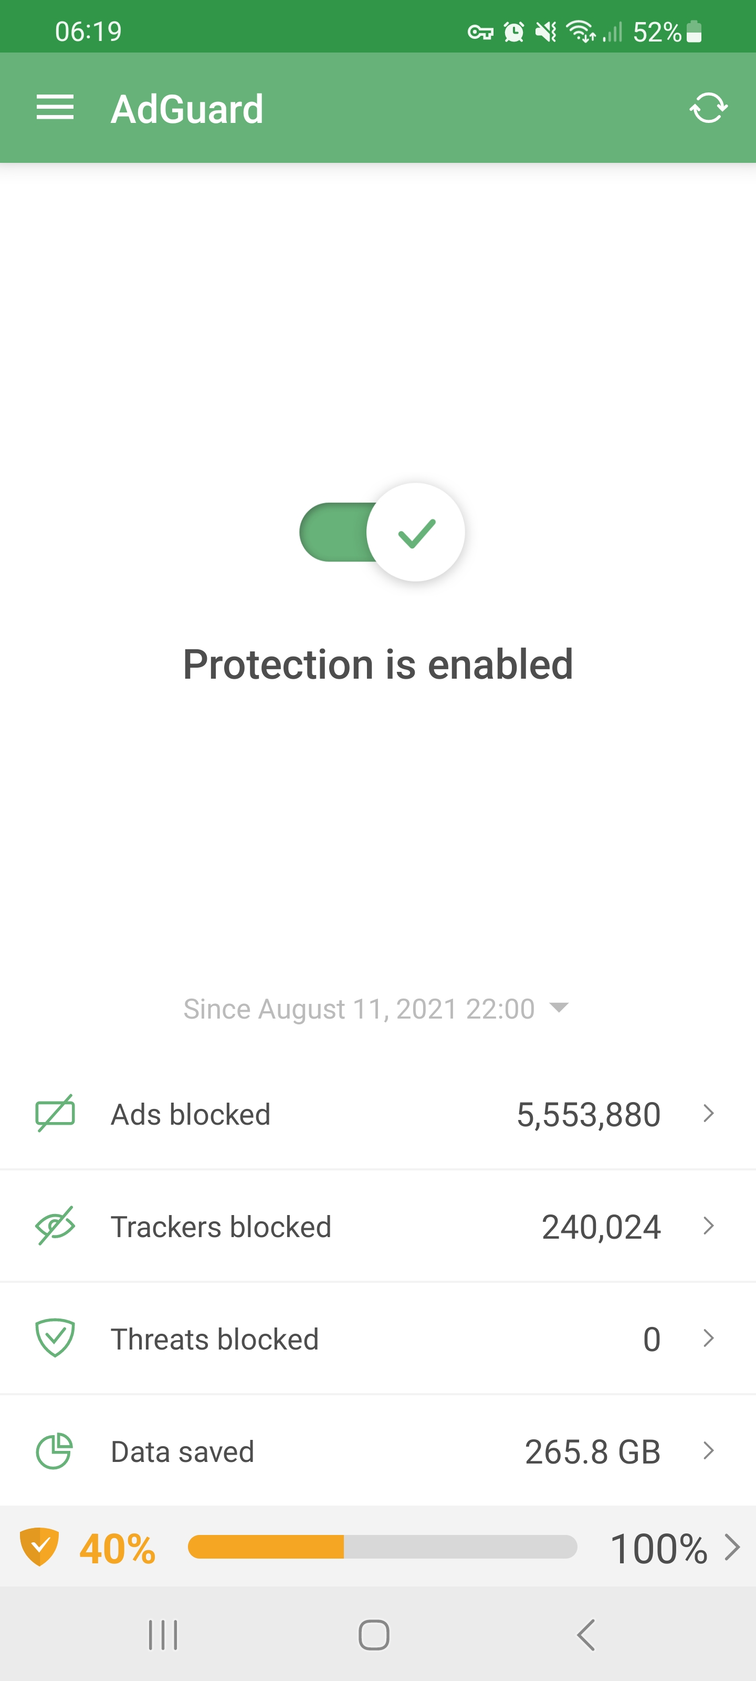Viewport: 756px width, 1681px height.
Task: Click the Protection is enabled text
Action: 377,663
